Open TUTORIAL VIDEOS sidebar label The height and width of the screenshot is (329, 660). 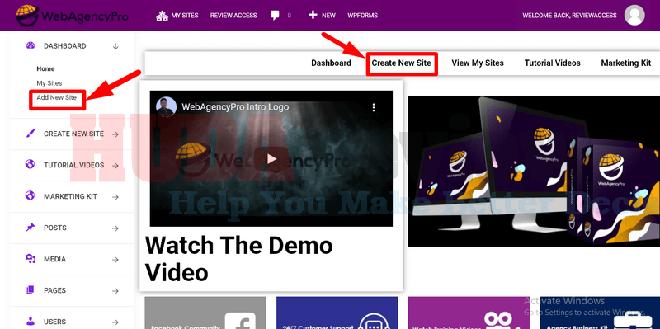pos(73,165)
